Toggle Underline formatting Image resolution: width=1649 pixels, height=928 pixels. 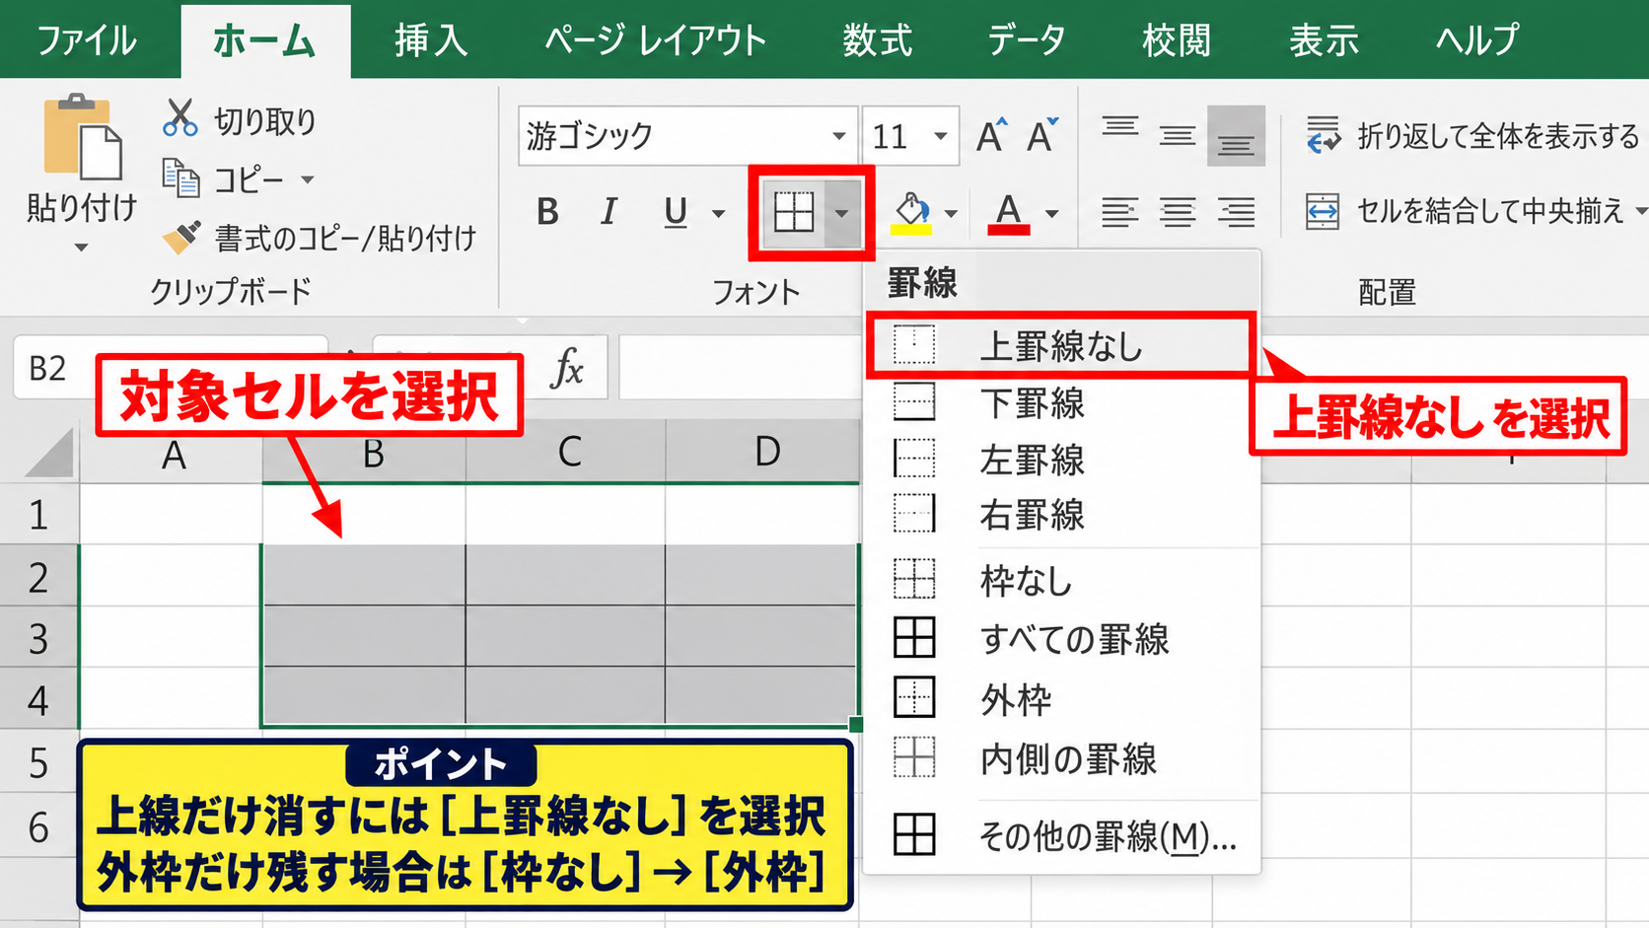(x=676, y=212)
